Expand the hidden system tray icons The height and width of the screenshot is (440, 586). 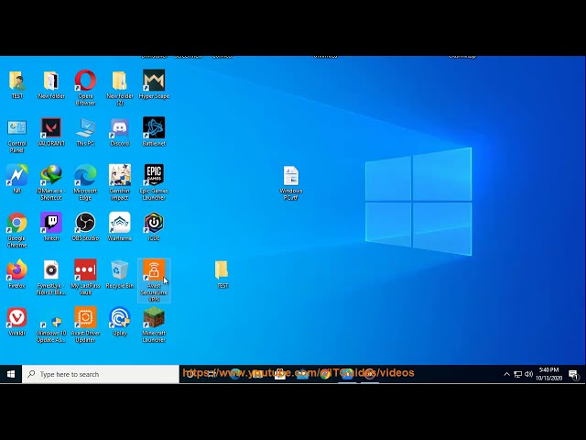coord(506,374)
